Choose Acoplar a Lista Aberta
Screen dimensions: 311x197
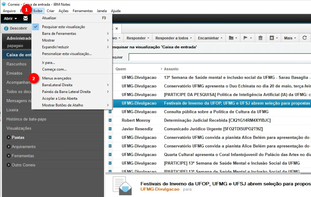click(72, 98)
